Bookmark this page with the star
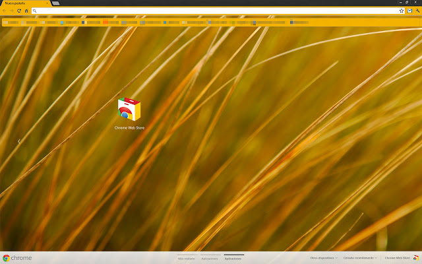This screenshot has width=422, height=264. [x=402, y=11]
